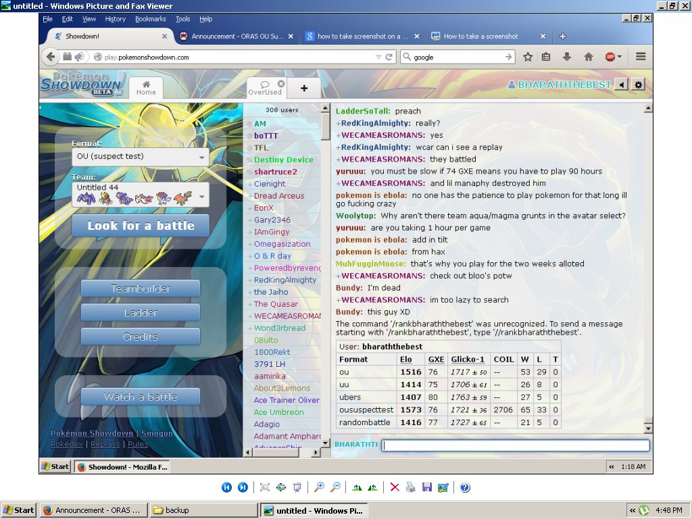Open Adblock Plus dropdown arrow in toolbar
This screenshot has height=519, width=692.
point(619,57)
